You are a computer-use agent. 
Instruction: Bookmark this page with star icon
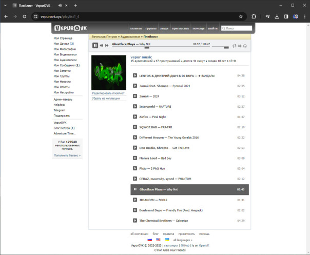pos(241,16)
